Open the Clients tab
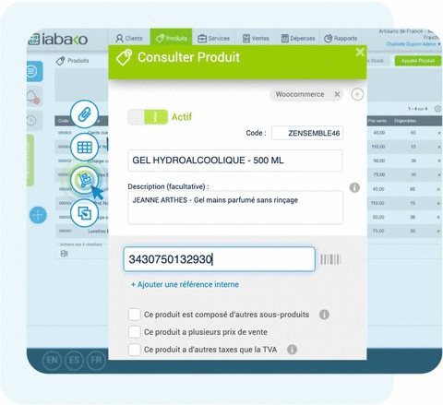The height and width of the screenshot is (405, 443). click(129, 39)
